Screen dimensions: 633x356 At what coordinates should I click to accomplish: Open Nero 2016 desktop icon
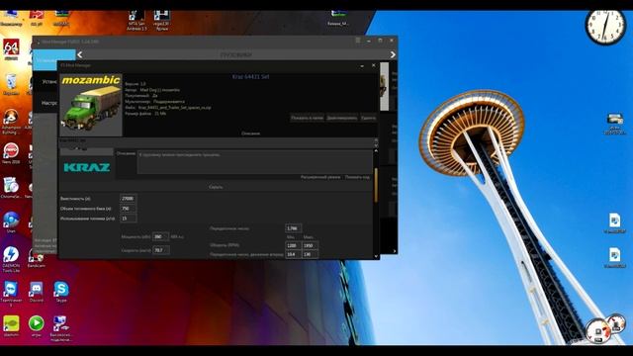(11, 153)
